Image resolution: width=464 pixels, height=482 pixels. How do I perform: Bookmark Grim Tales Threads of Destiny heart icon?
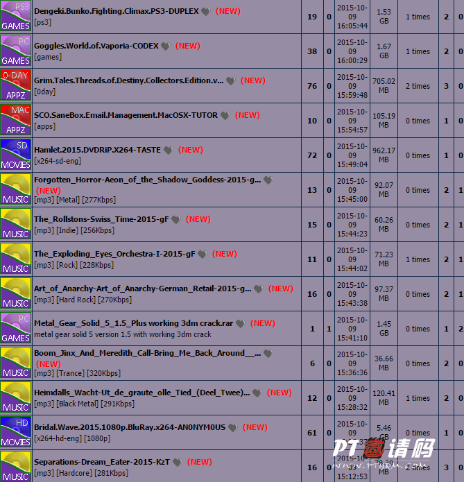click(231, 81)
